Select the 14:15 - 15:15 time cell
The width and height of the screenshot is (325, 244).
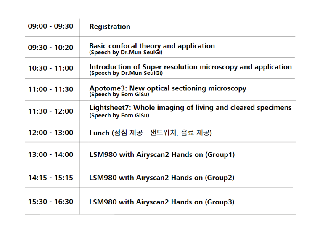pyautogui.click(x=50, y=178)
